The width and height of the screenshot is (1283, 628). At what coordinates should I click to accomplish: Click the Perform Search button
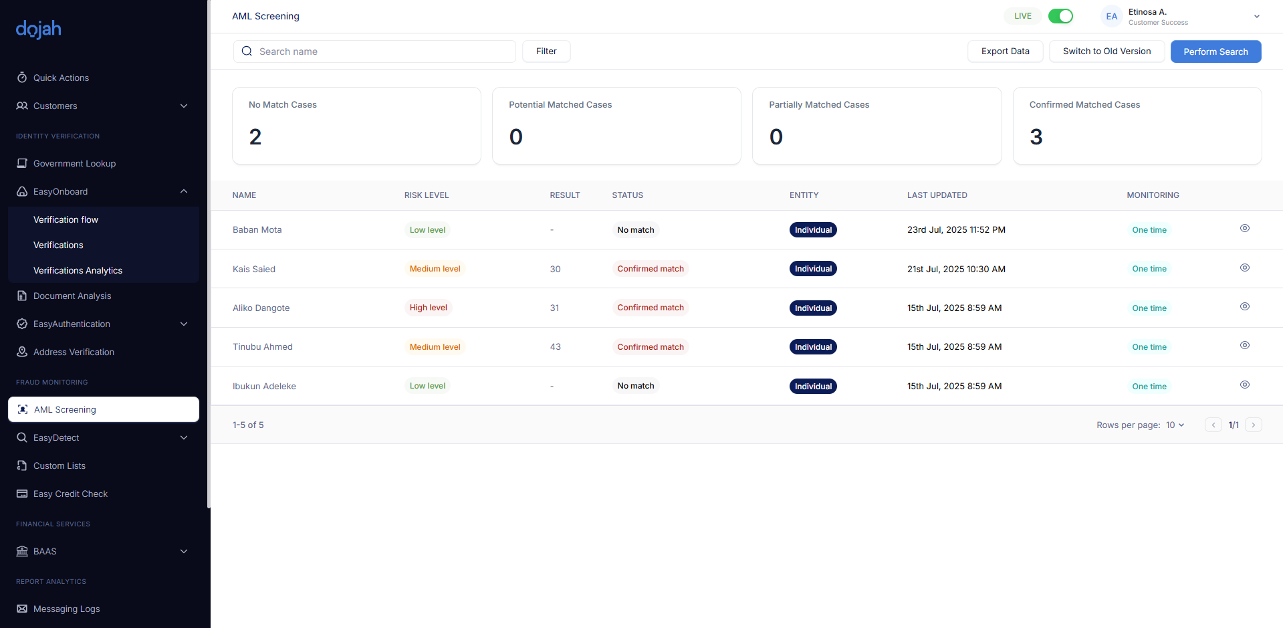(x=1215, y=51)
